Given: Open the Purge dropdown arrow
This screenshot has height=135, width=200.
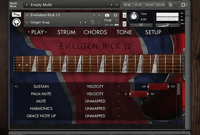Looking at the screenshot, I should pos(116,20).
